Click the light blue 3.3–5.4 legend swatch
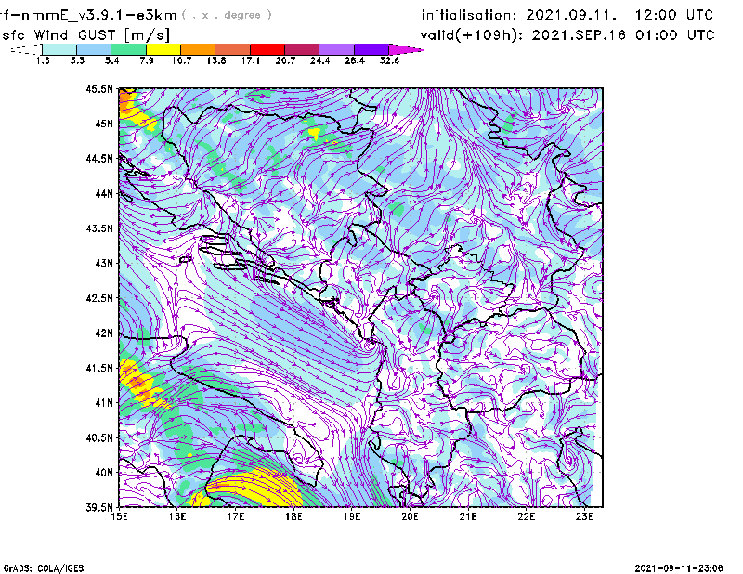743x574 pixels. click(x=94, y=49)
